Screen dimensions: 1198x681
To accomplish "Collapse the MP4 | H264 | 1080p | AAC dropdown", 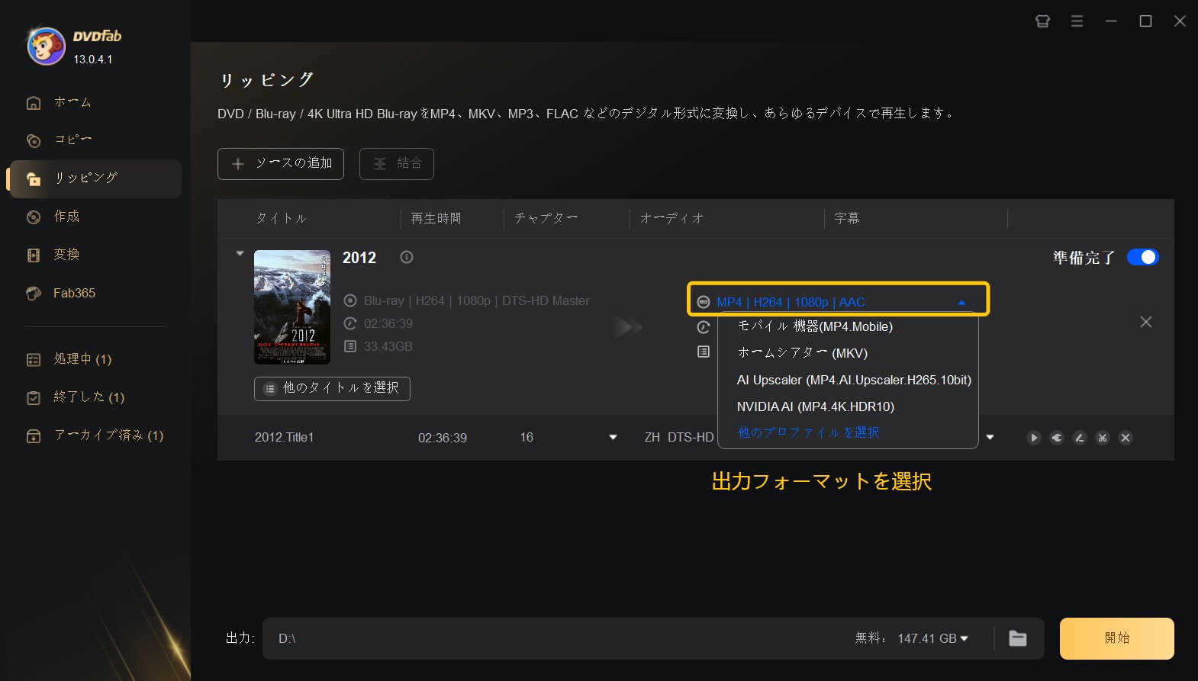I will point(961,303).
